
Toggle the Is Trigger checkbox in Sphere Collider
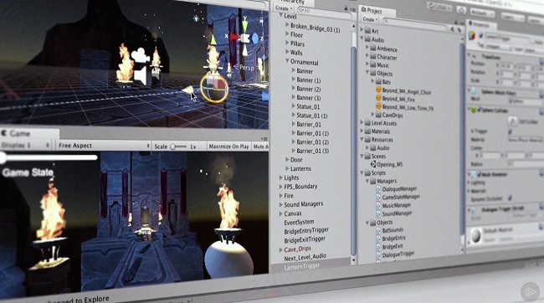click(x=510, y=131)
